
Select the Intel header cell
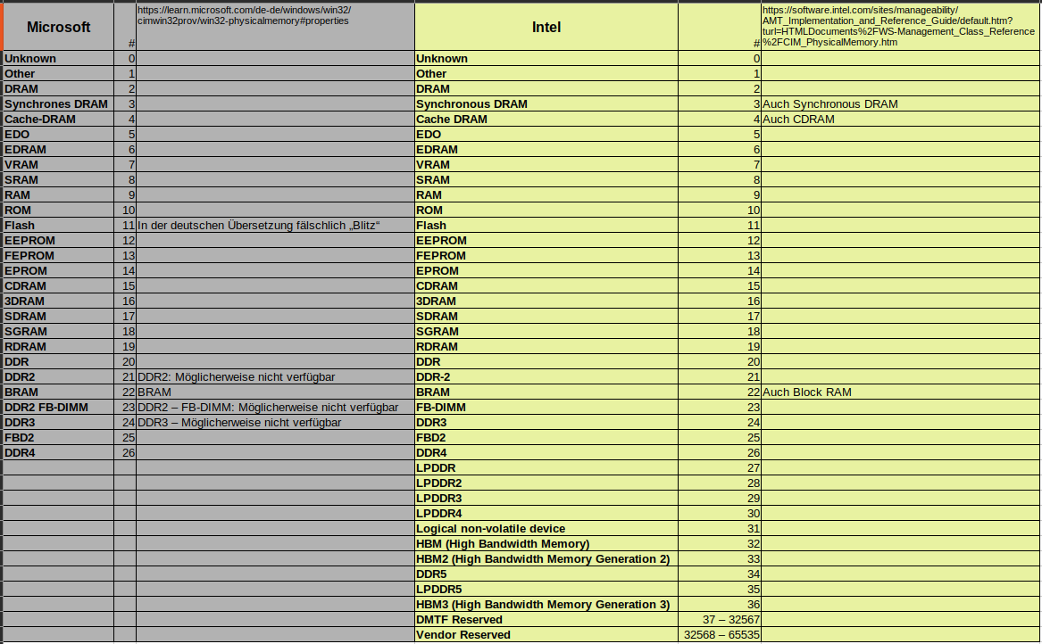[546, 27]
